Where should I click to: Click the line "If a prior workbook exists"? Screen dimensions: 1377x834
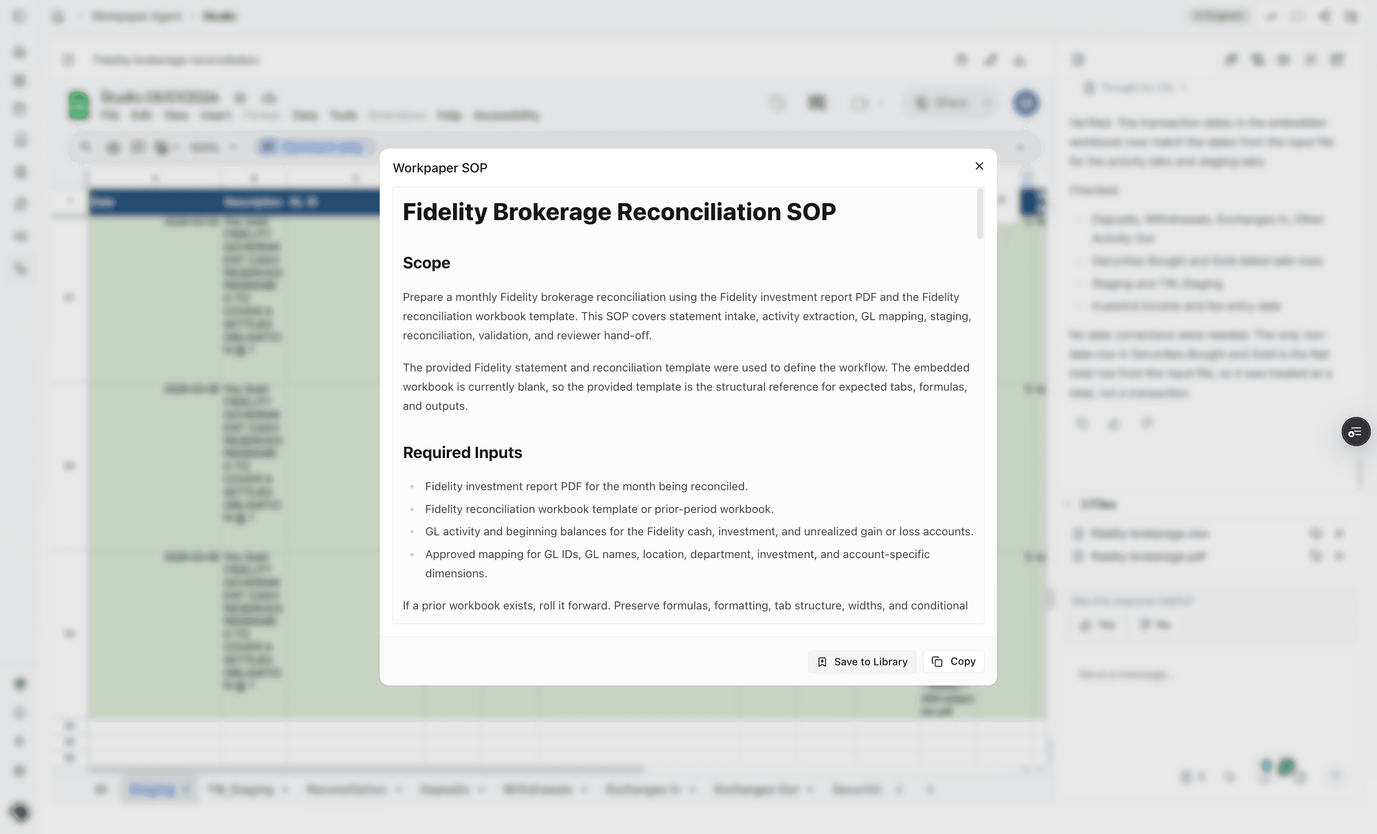[x=685, y=605]
